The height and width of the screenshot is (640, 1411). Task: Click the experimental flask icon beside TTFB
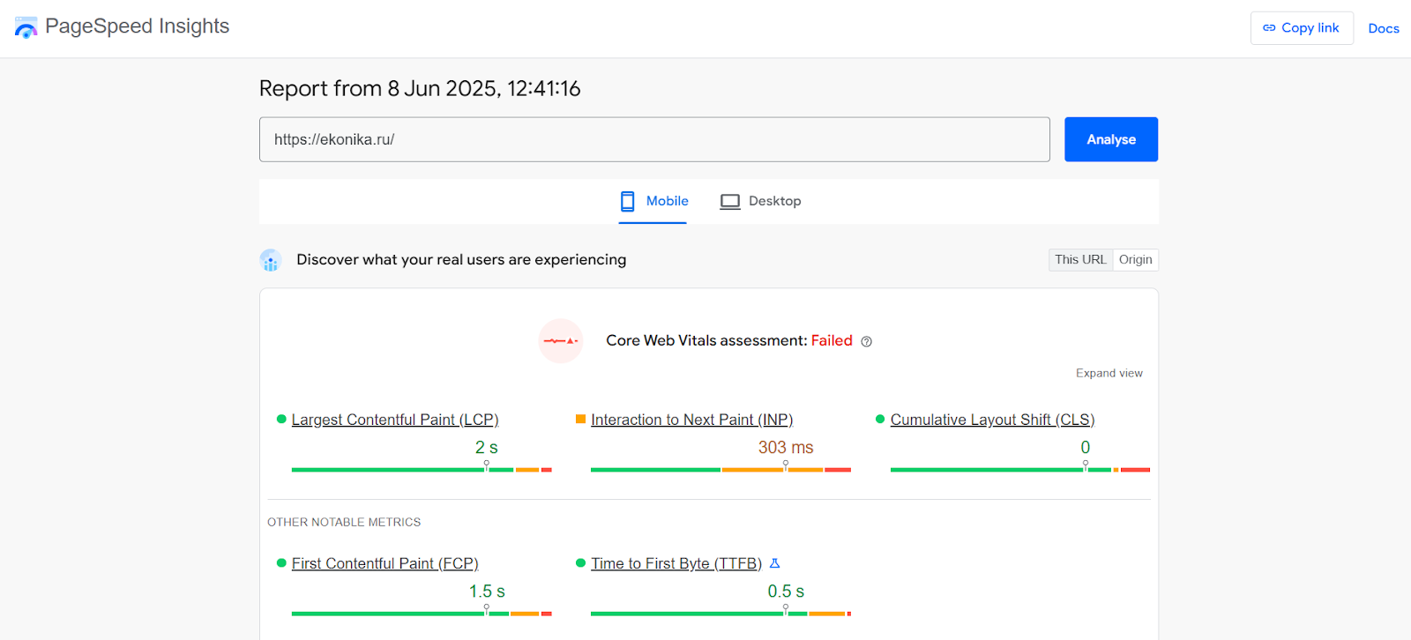tap(775, 563)
